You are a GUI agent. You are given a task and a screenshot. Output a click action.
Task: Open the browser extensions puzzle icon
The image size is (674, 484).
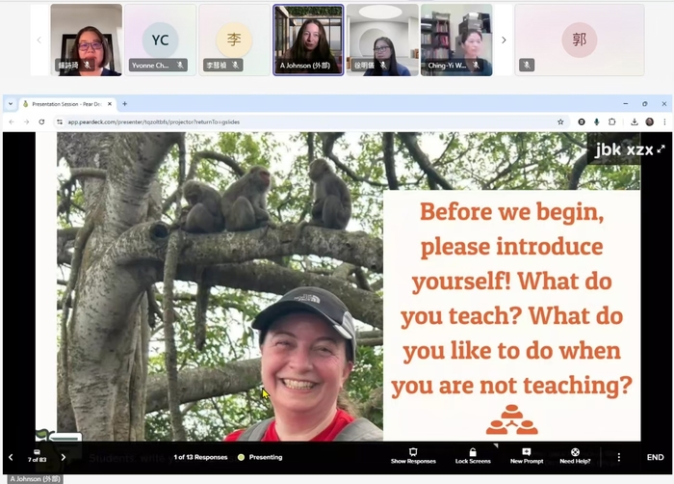(612, 121)
